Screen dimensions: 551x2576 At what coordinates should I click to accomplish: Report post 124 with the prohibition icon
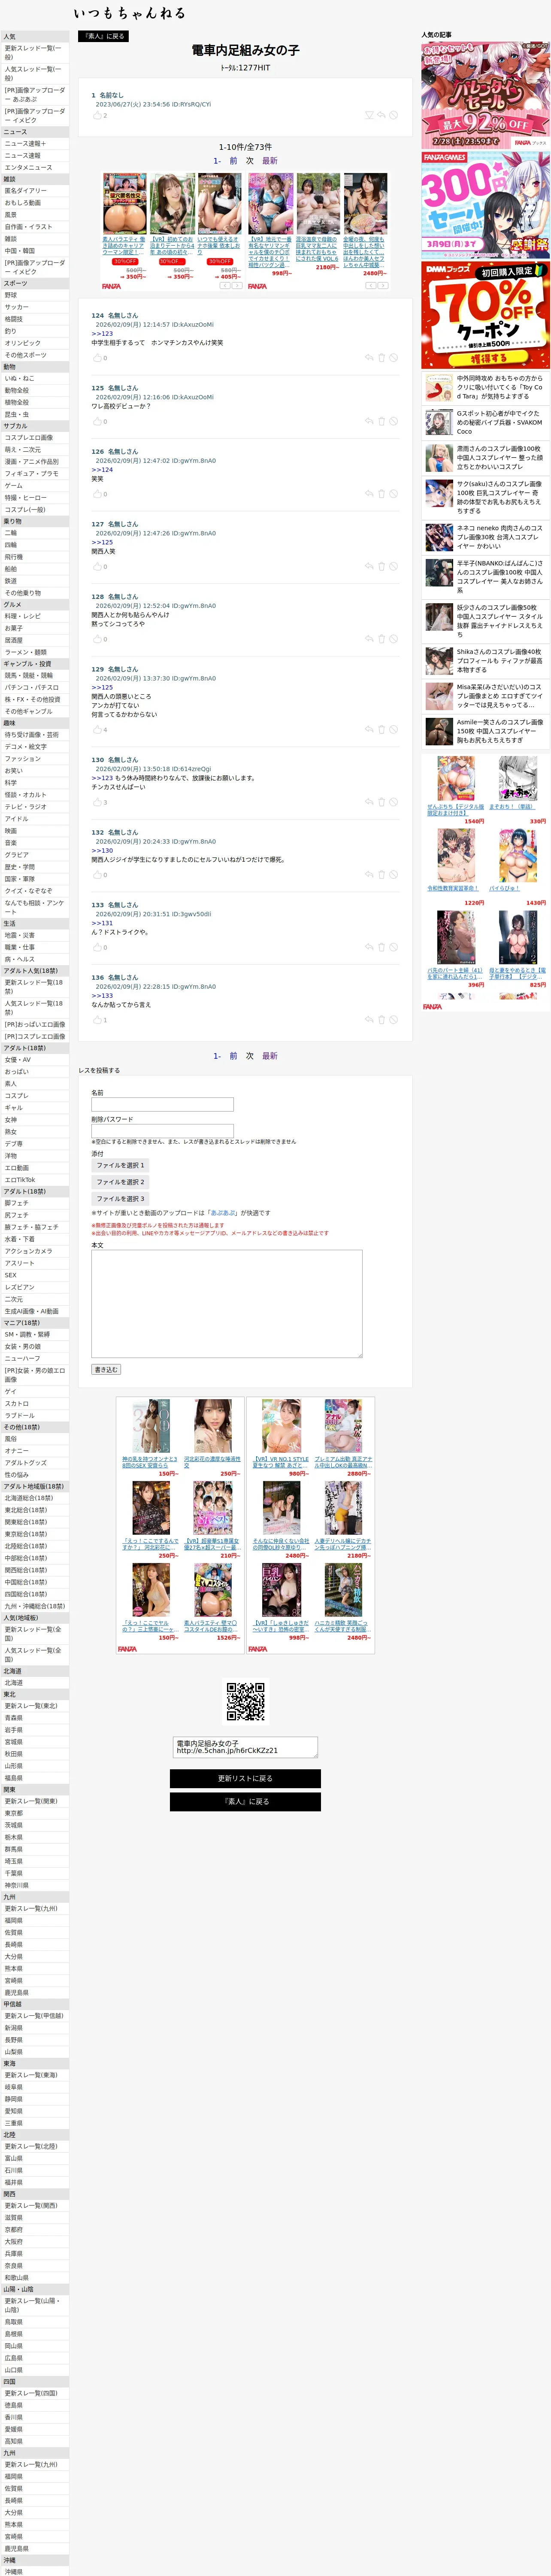pos(394,358)
